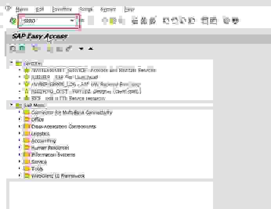Click the Back icon in the toolbar
The width and height of the screenshot is (271, 209).
click(105, 21)
